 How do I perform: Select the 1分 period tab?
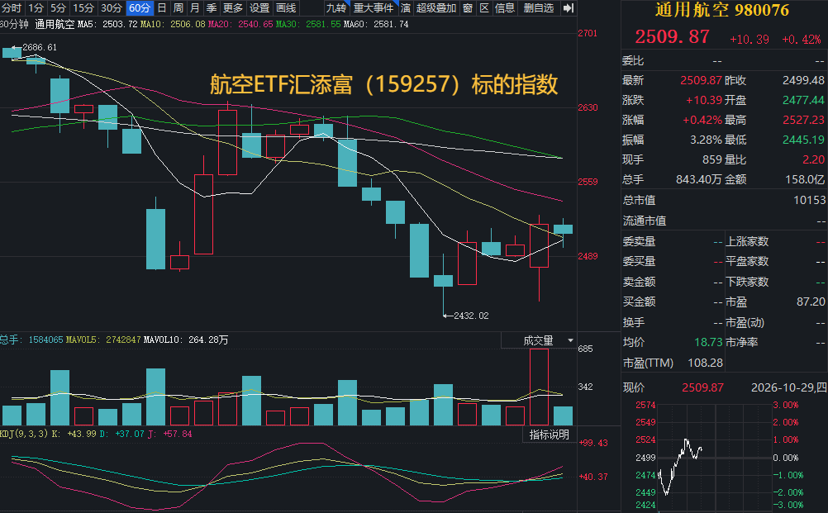click(x=36, y=8)
